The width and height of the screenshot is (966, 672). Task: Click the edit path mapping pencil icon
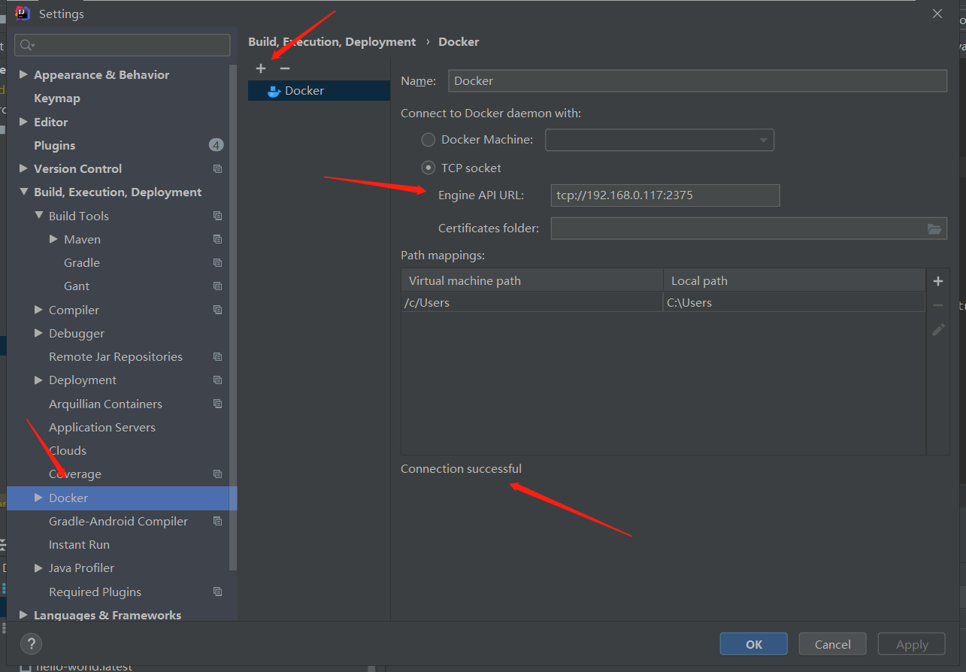tap(938, 329)
